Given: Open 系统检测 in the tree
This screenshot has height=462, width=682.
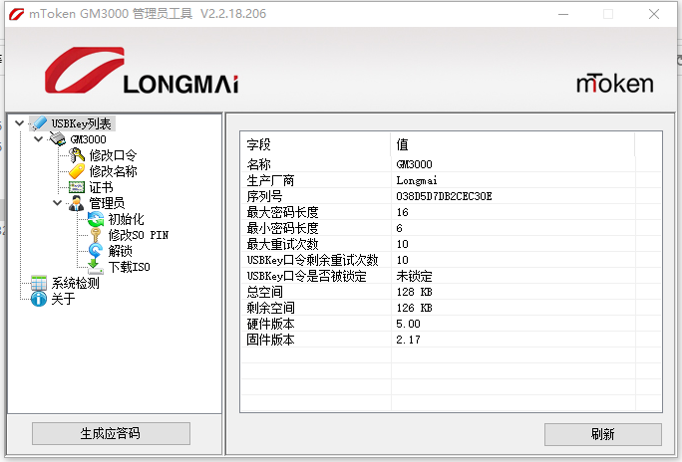Looking at the screenshot, I should [76, 283].
